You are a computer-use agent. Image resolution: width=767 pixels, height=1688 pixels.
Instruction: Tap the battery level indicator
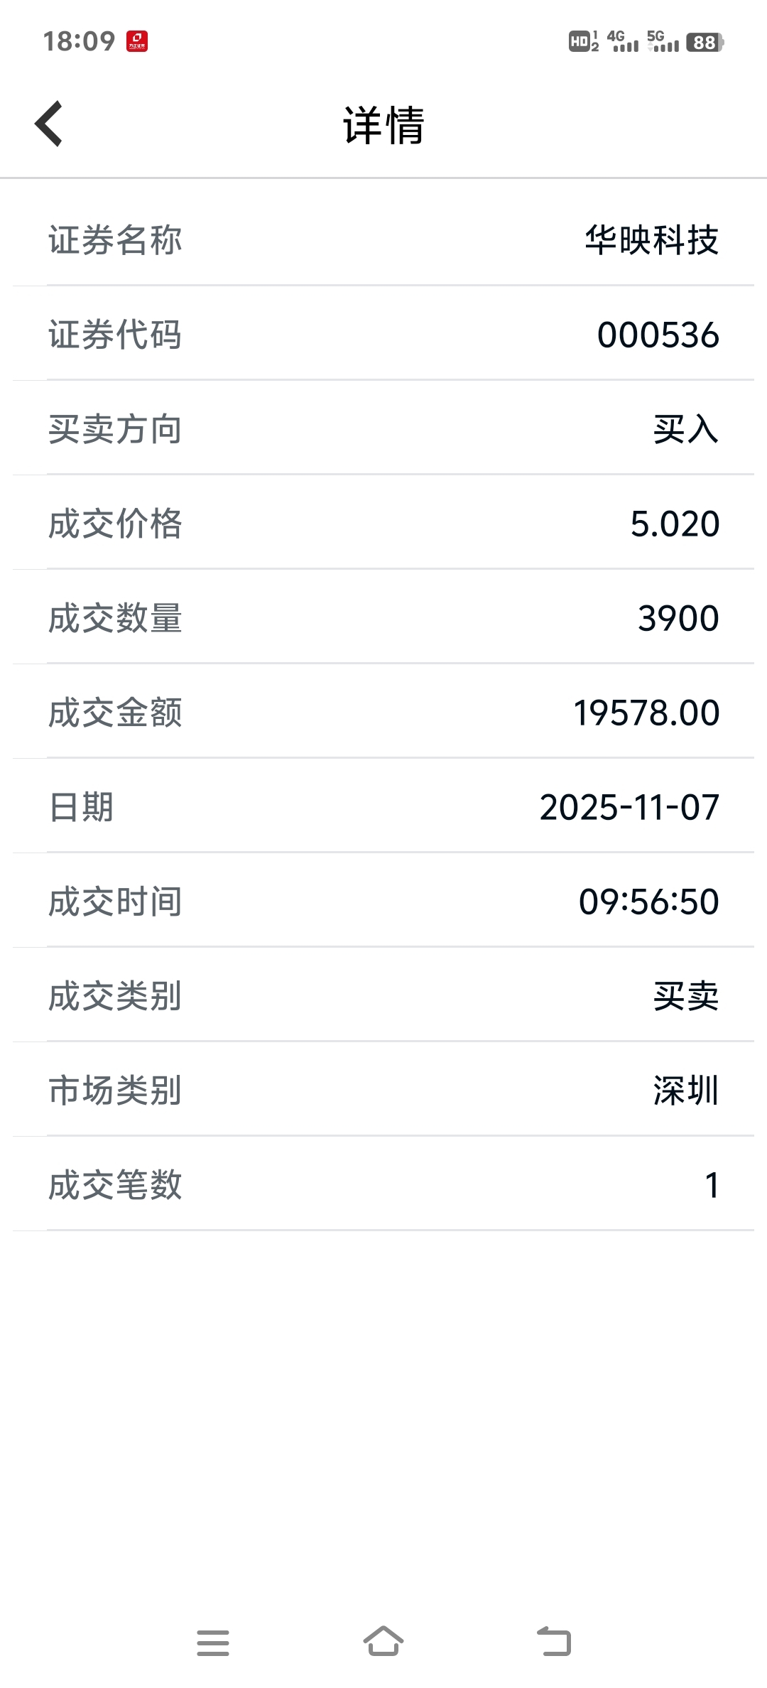click(705, 43)
